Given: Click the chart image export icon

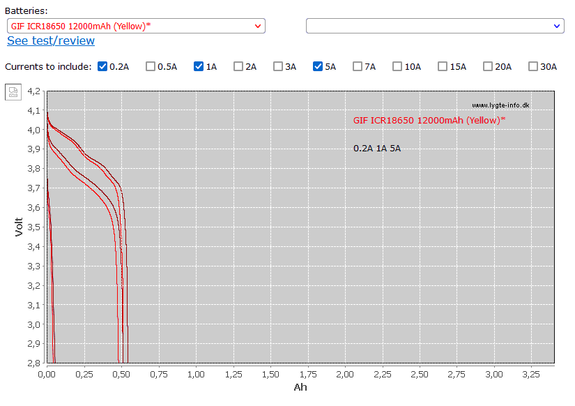Looking at the screenshot, I should pos(13,92).
